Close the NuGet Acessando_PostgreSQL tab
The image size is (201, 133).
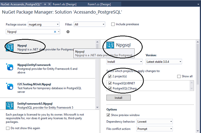(x=49, y=4)
